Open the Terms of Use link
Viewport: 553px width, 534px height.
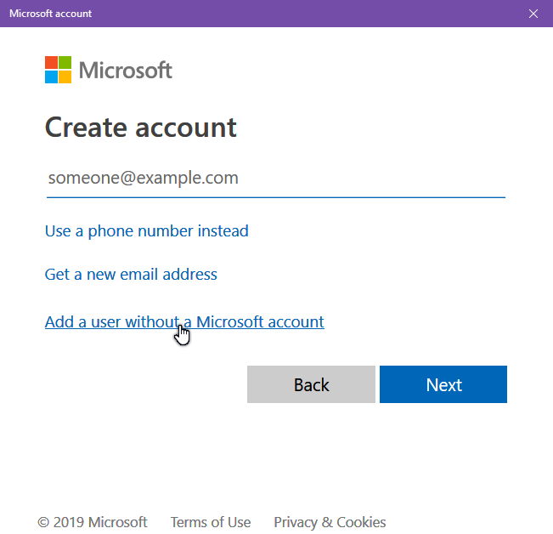click(x=211, y=522)
